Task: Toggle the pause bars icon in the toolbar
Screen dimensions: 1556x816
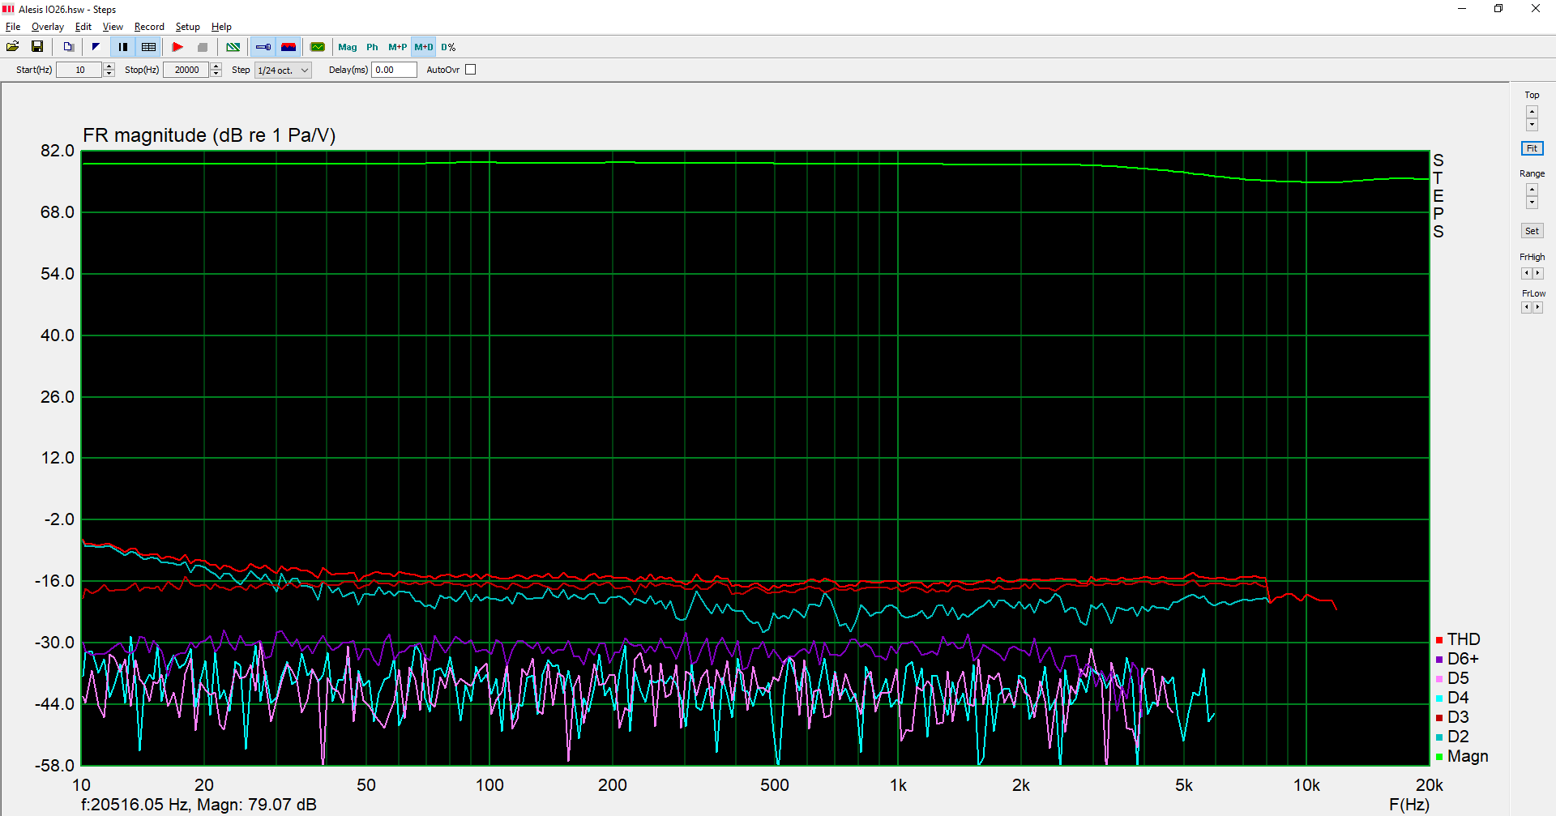Action: tap(123, 47)
